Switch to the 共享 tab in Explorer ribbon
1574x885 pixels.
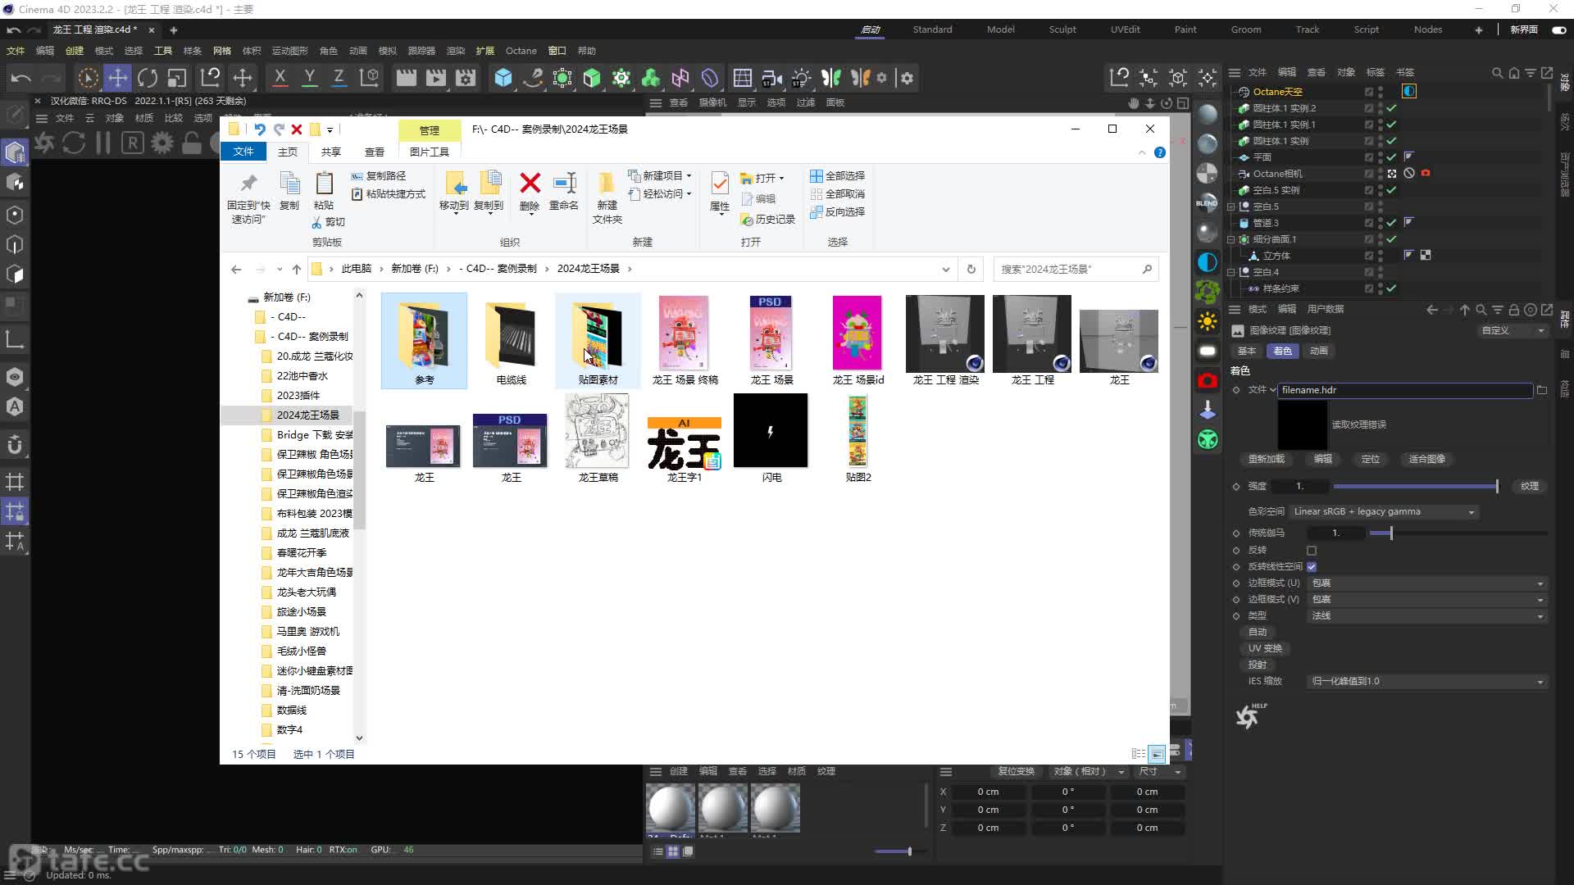point(331,152)
